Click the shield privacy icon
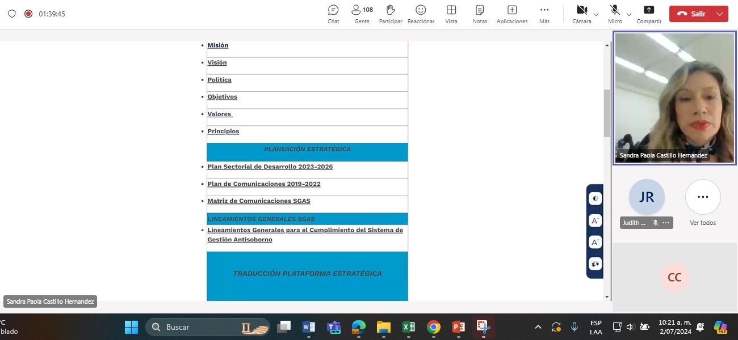Image resolution: width=738 pixels, height=340 pixels. pos(12,14)
